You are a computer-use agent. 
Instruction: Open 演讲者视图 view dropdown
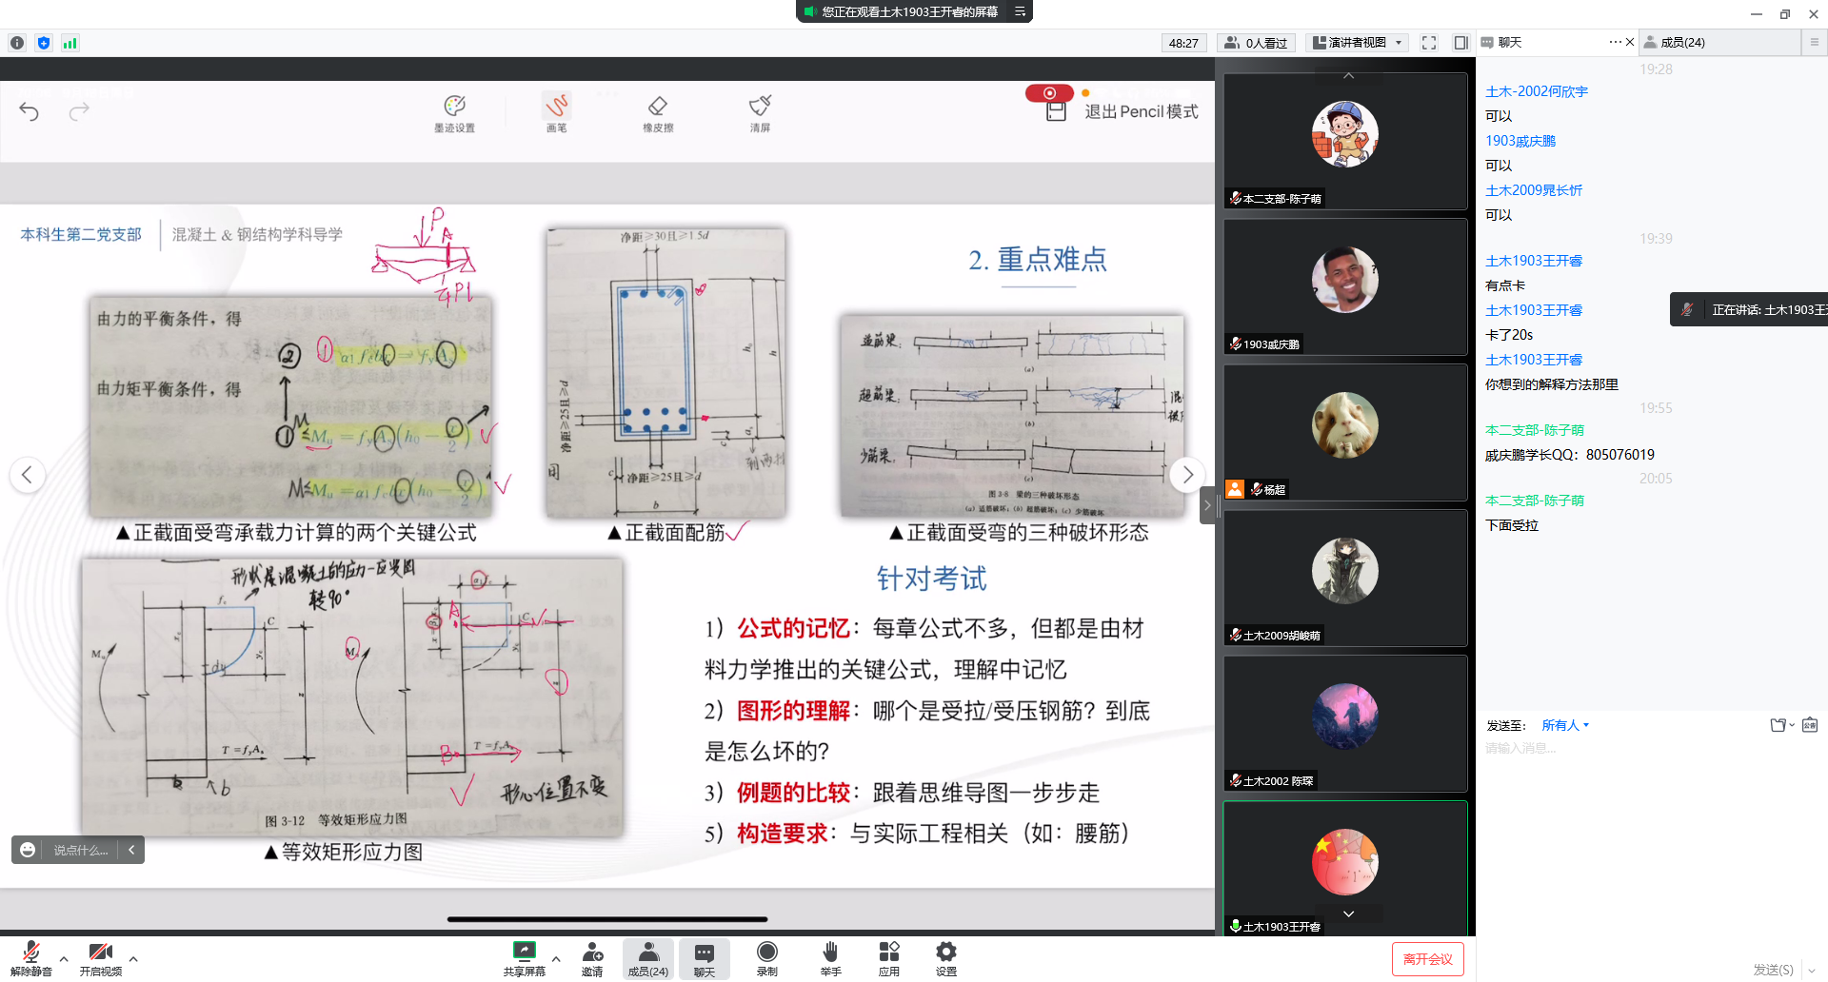1358,43
